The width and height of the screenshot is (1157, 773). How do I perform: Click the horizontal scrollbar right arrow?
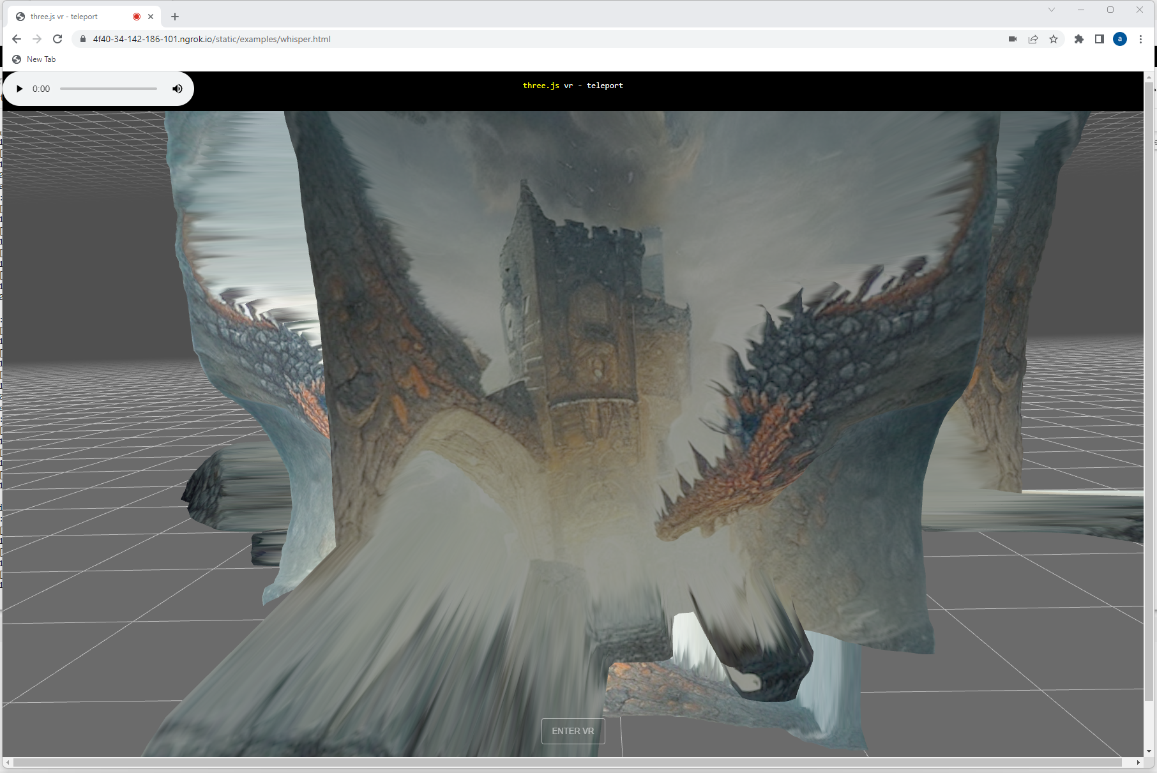tap(1138, 763)
